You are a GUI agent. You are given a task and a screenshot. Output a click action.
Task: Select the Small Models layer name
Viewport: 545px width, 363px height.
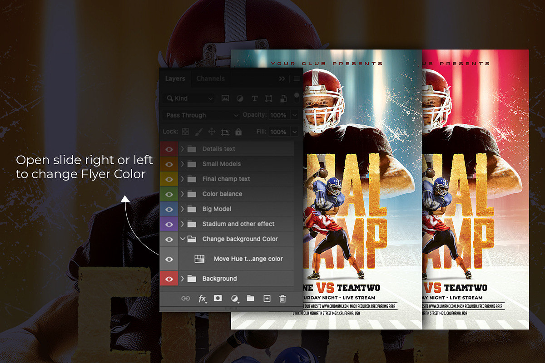coord(222,164)
